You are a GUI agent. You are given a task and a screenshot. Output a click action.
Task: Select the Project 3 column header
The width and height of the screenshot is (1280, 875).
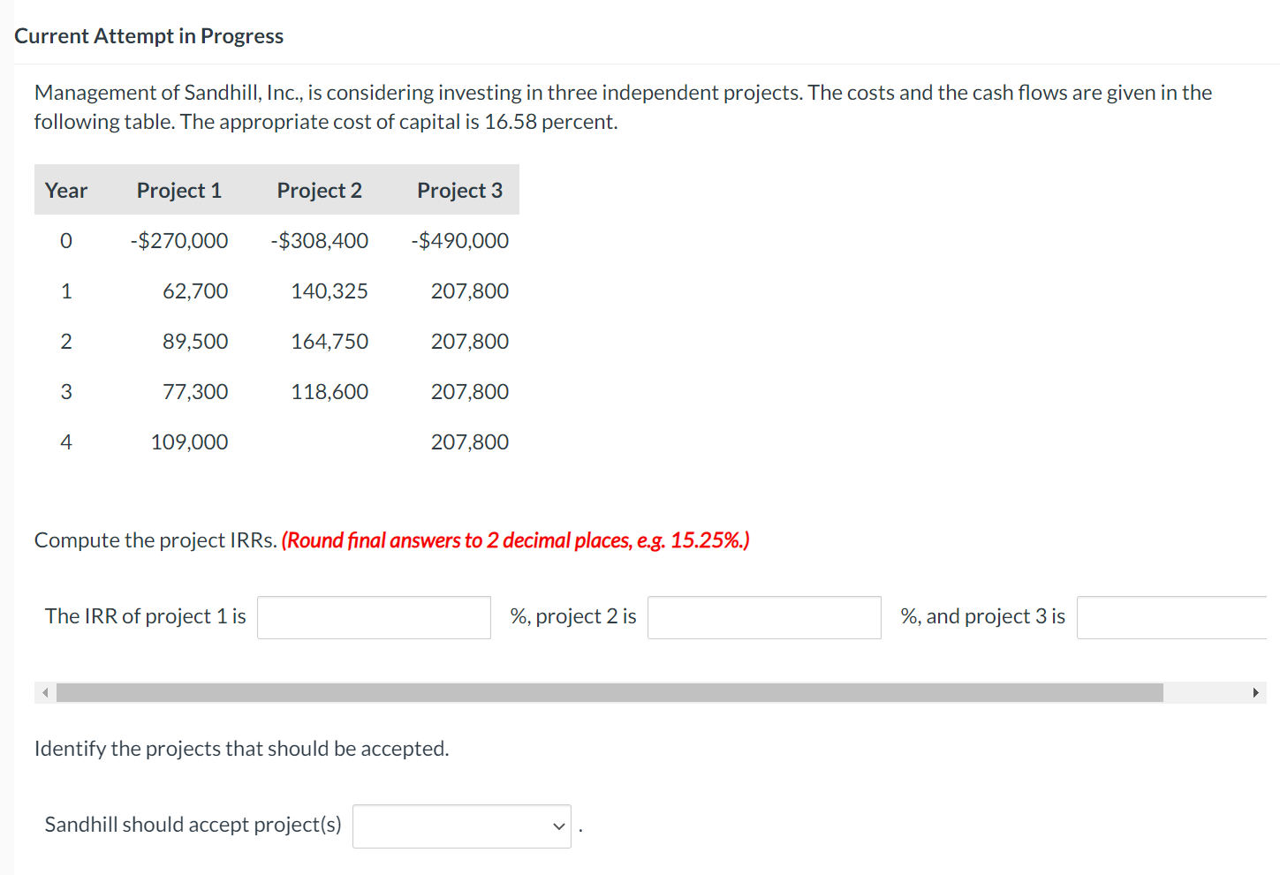pos(459,190)
